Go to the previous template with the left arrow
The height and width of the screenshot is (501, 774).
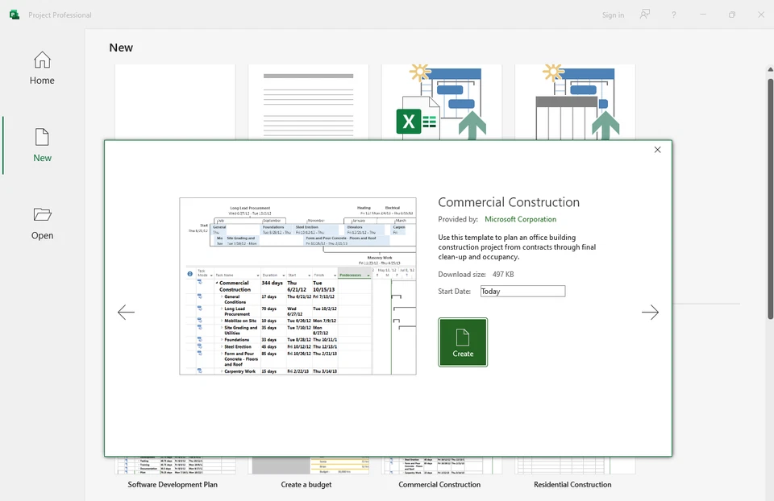click(126, 313)
